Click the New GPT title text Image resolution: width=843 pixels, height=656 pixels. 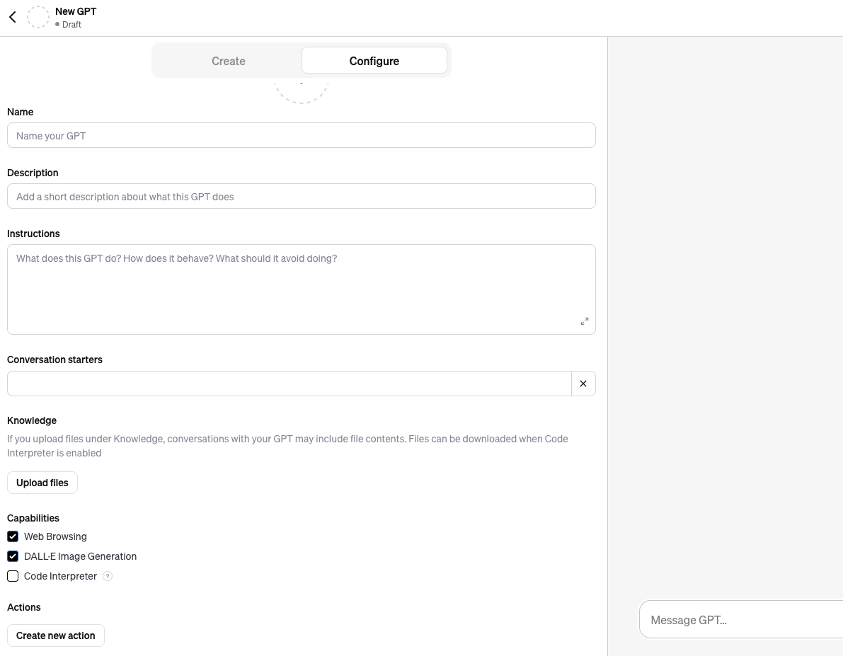tap(76, 11)
